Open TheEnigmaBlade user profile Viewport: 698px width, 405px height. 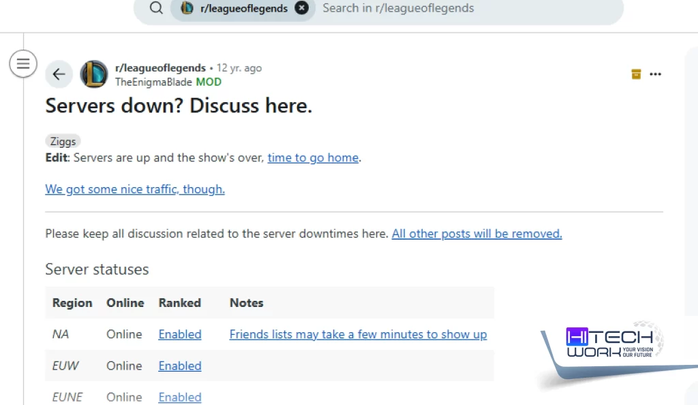[153, 82]
